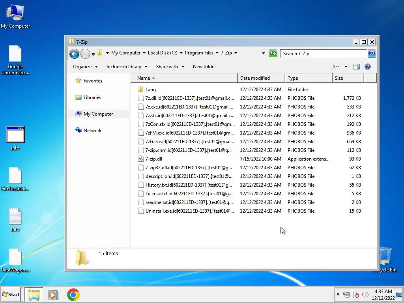Image resolution: width=404 pixels, height=303 pixels.
Task: Open the view options dropdown arrow
Action: coord(346,67)
